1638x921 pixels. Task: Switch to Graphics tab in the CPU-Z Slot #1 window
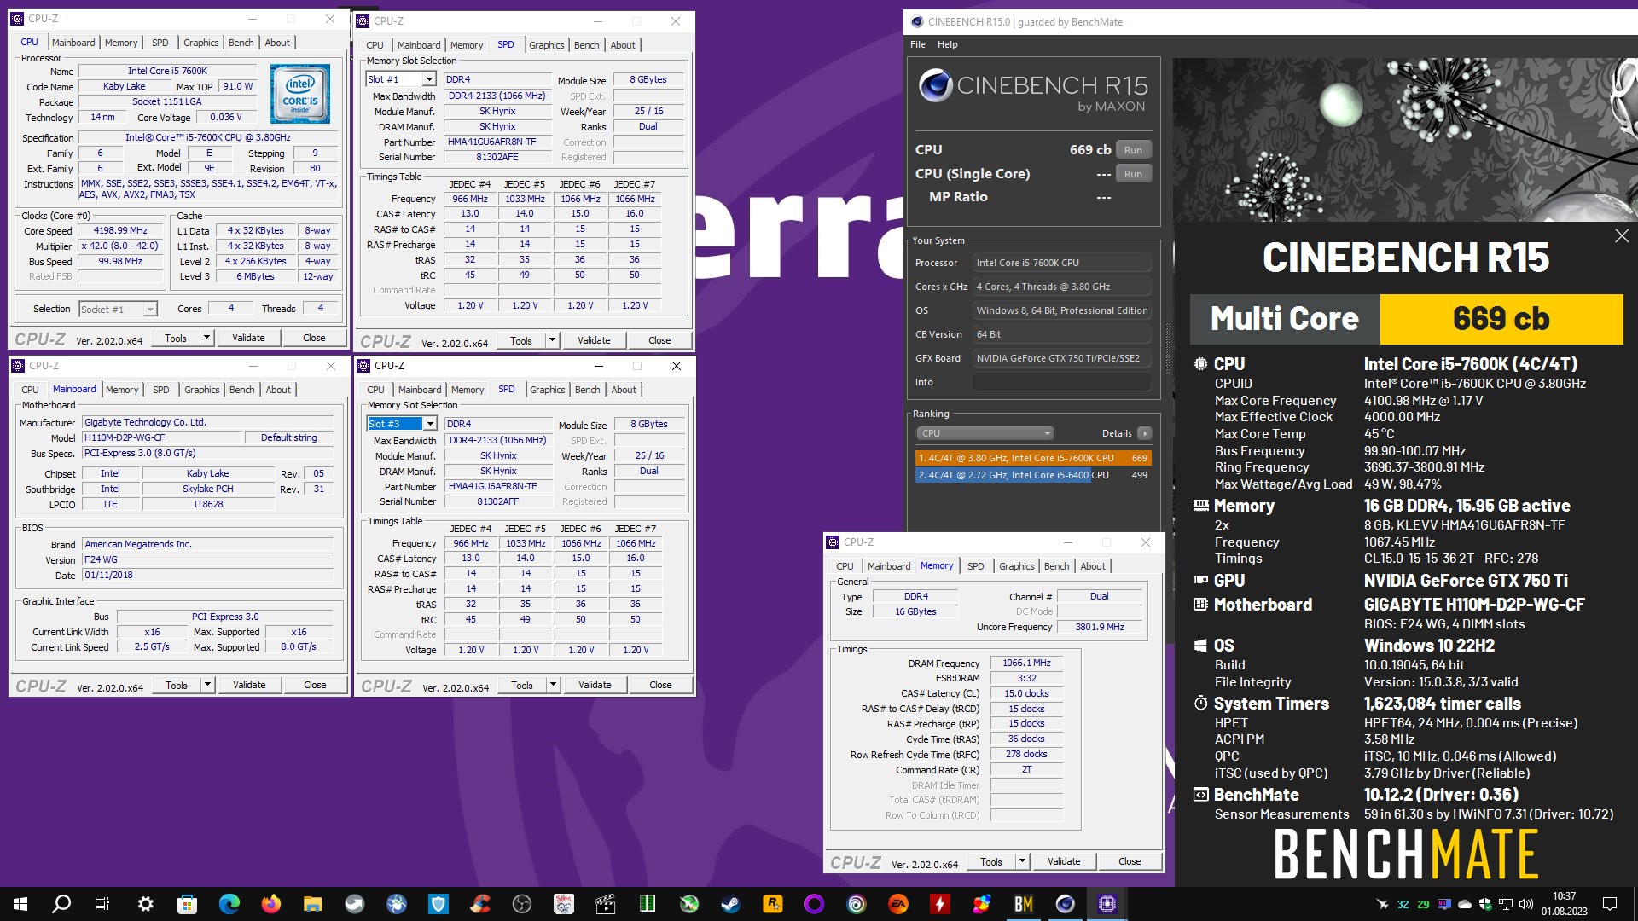coord(547,45)
